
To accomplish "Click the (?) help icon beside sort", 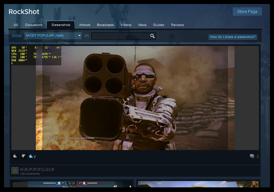I will 87,36.
